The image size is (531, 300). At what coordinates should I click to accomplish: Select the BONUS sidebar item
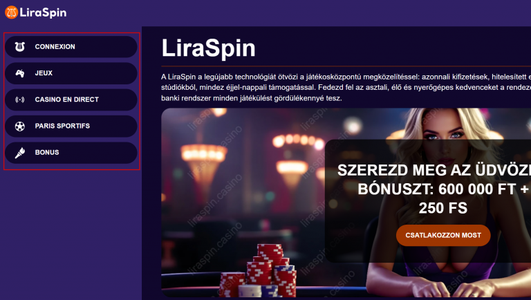[x=71, y=153]
